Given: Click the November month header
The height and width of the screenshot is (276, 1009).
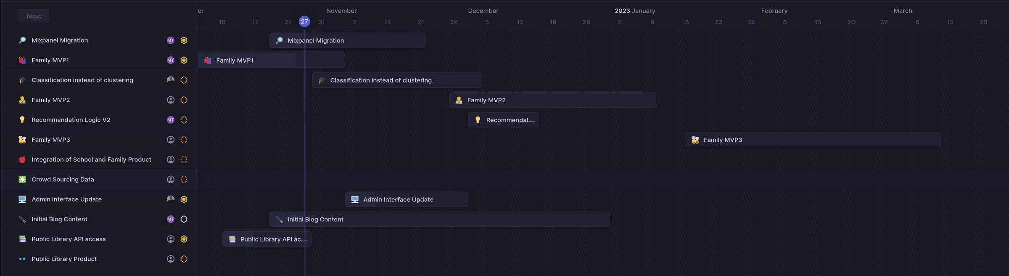Looking at the screenshot, I should 341,11.
